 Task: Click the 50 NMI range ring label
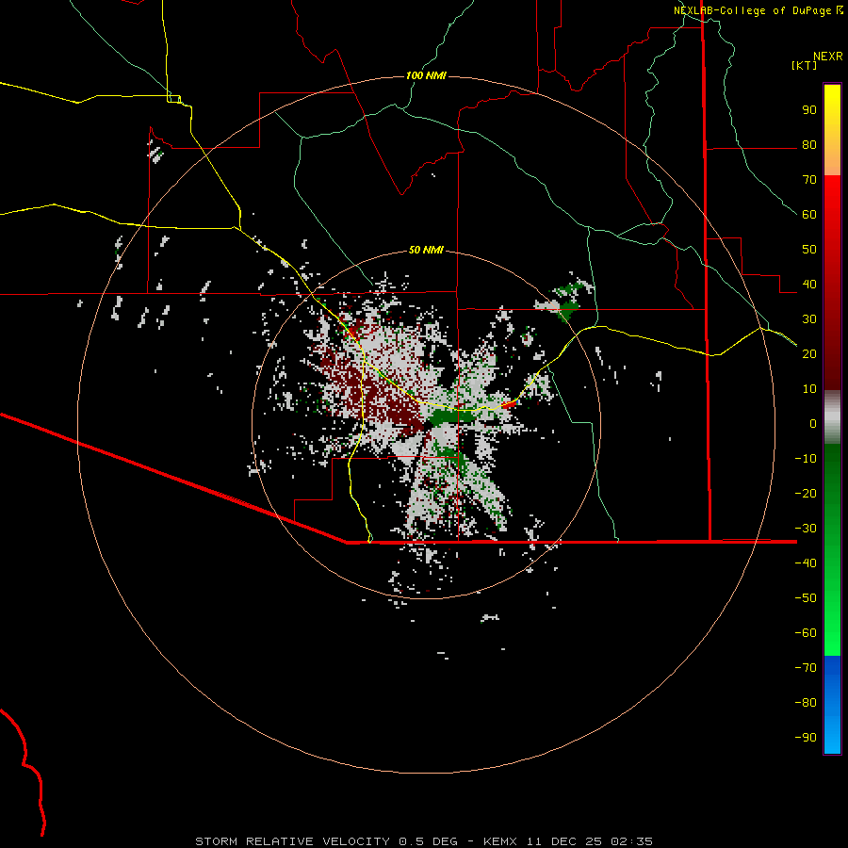426,250
